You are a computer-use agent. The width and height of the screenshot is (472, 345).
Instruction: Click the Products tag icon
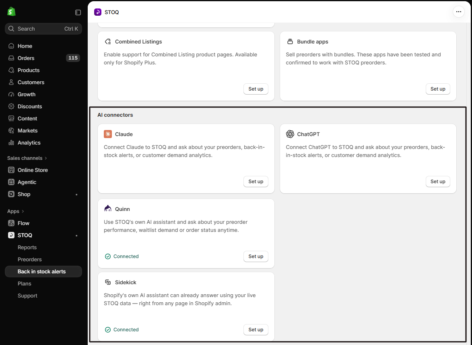point(11,70)
